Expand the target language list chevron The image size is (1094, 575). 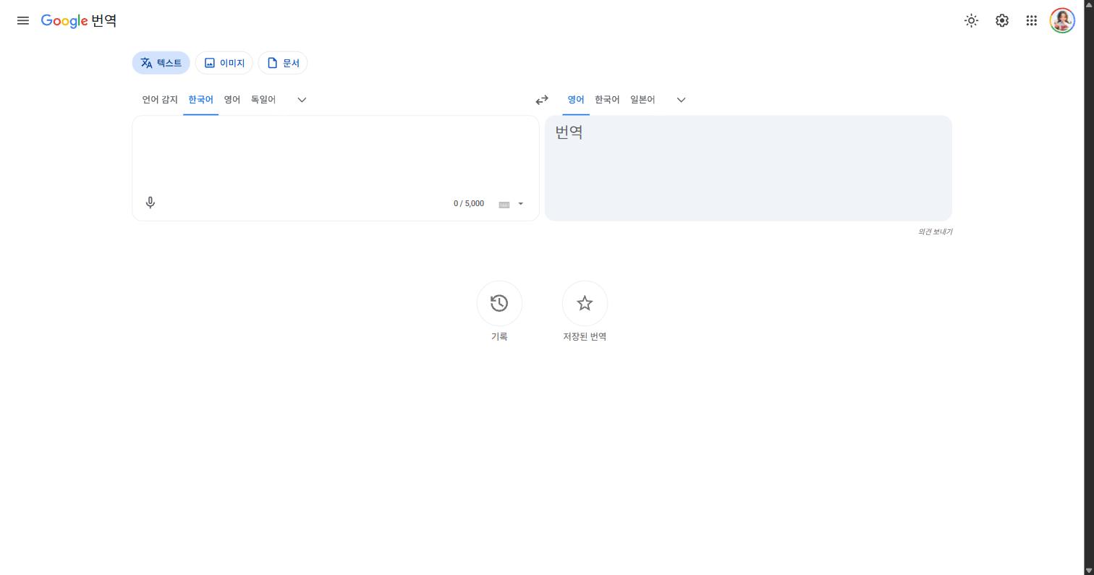(681, 100)
